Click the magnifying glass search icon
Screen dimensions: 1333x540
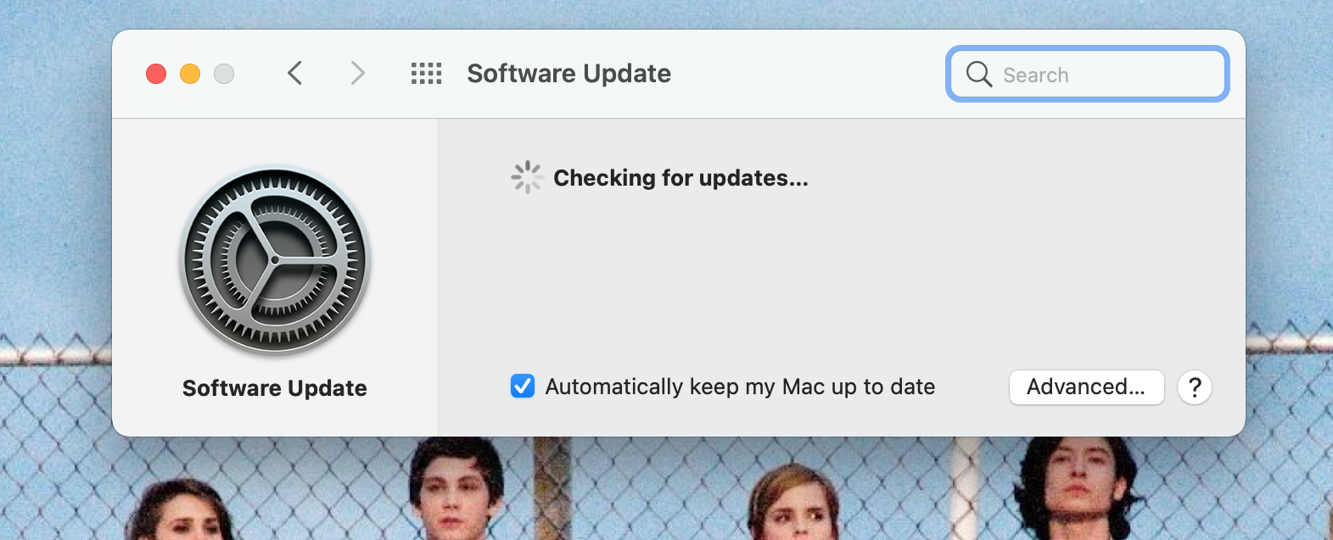tap(978, 74)
